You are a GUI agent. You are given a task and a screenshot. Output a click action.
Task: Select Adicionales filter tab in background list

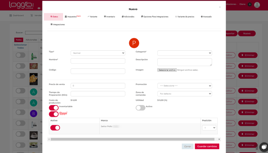31,40
